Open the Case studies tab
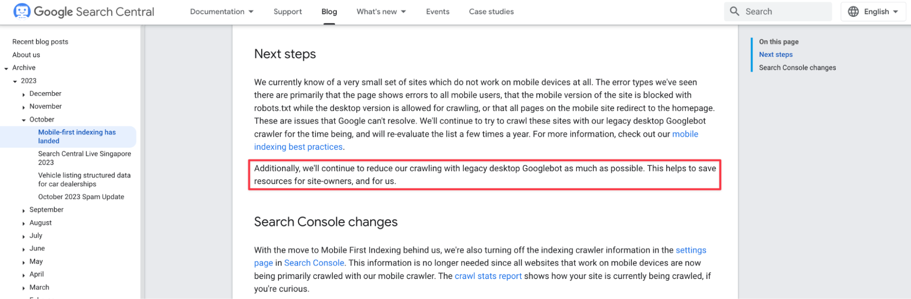Viewport: 911px width, 299px height. [x=491, y=11]
